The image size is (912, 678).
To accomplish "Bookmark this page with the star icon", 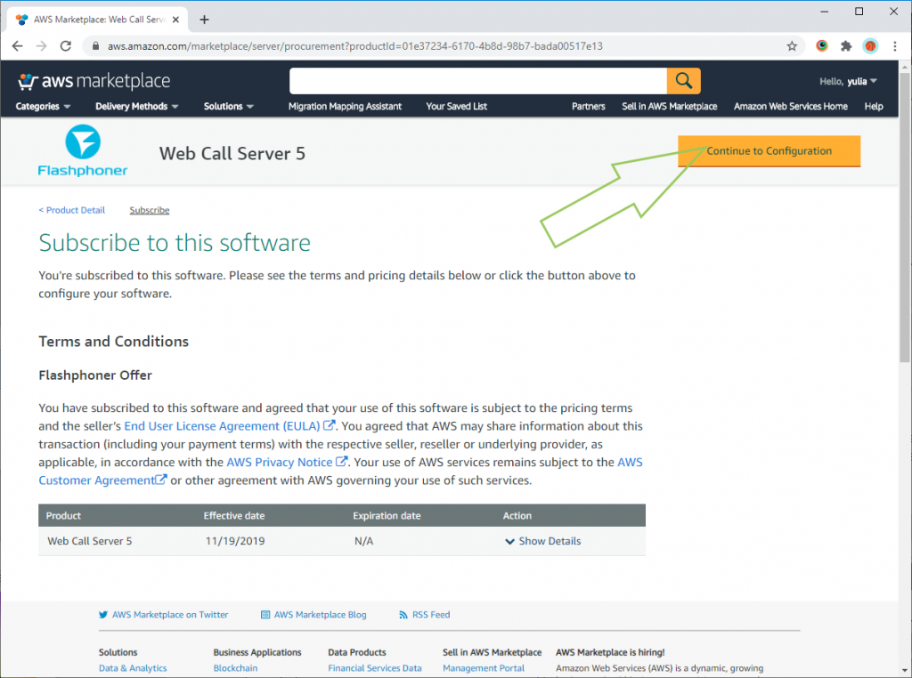I will tap(792, 46).
